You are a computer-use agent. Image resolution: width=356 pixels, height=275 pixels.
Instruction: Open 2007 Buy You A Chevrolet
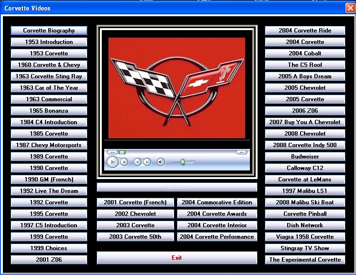point(305,122)
